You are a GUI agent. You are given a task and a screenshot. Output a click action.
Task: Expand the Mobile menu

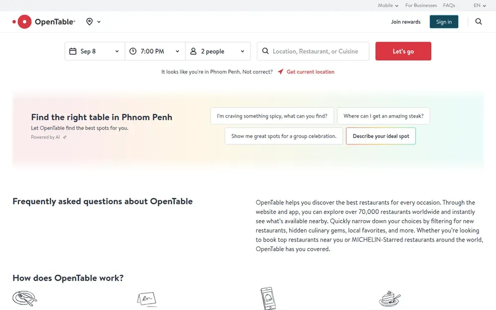pyautogui.click(x=388, y=5)
